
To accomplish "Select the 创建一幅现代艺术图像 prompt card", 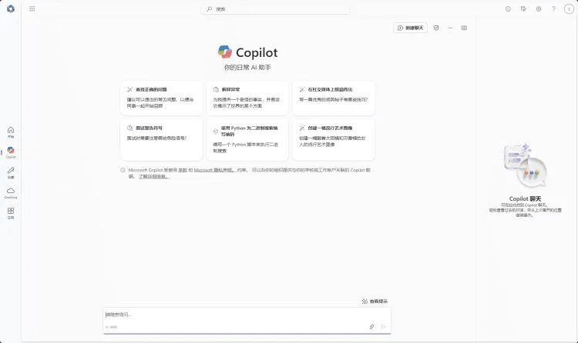I will tap(334, 140).
